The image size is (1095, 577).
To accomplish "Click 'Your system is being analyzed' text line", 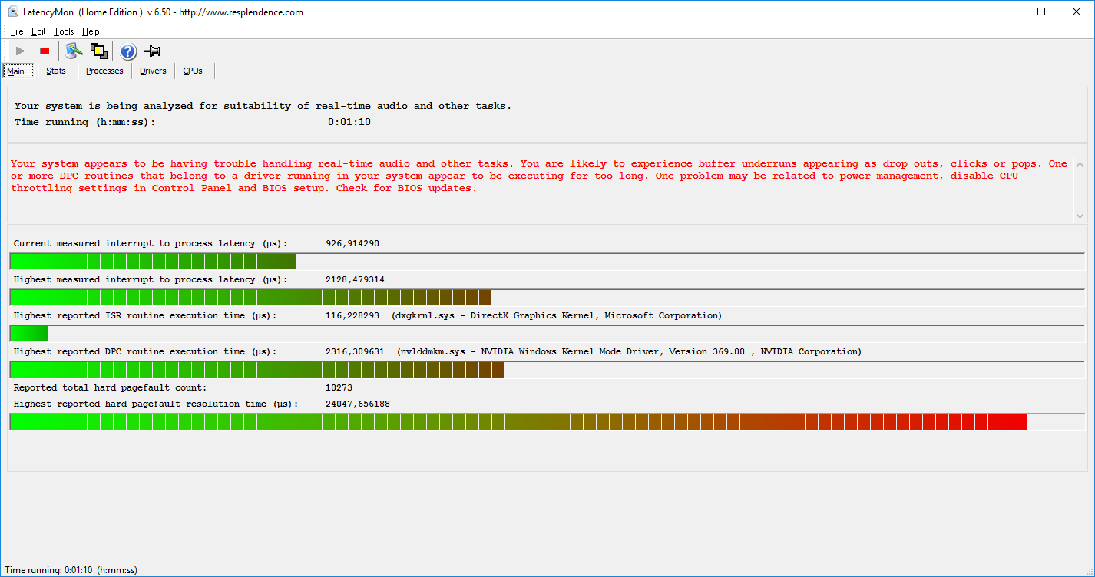I will coord(263,106).
